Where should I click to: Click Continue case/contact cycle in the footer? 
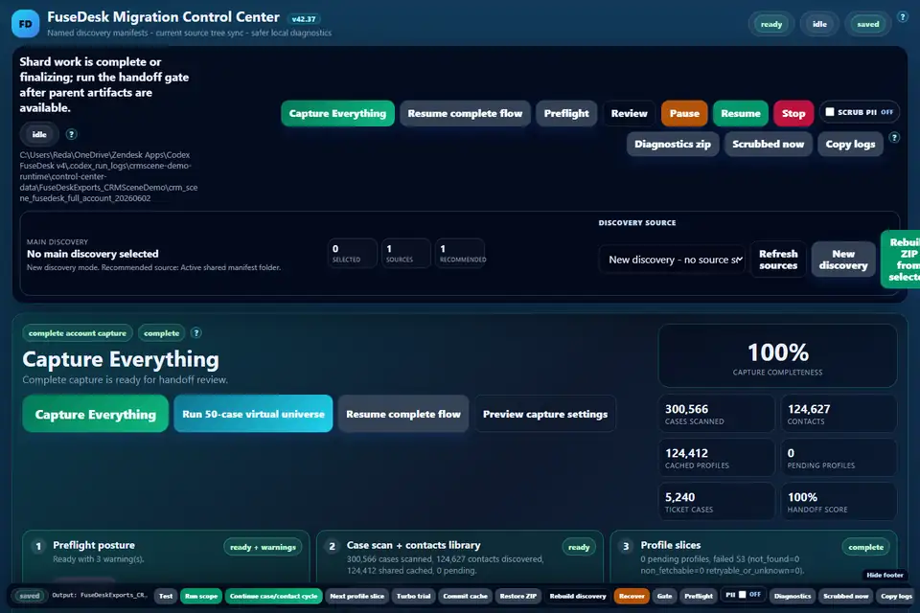[x=273, y=596]
